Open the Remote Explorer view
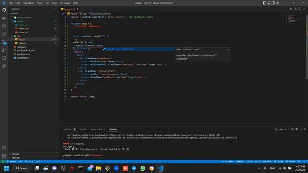The width and height of the screenshot is (308, 173). point(4,58)
